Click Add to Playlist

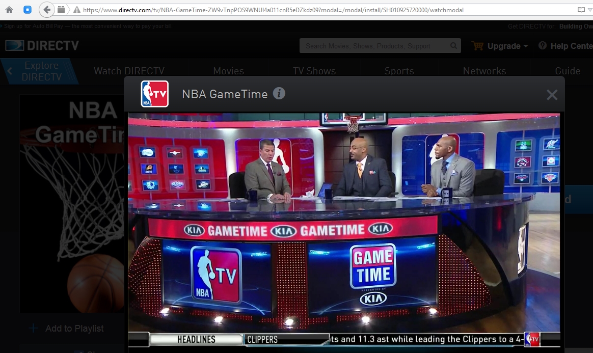pyautogui.click(x=74, y=329)
